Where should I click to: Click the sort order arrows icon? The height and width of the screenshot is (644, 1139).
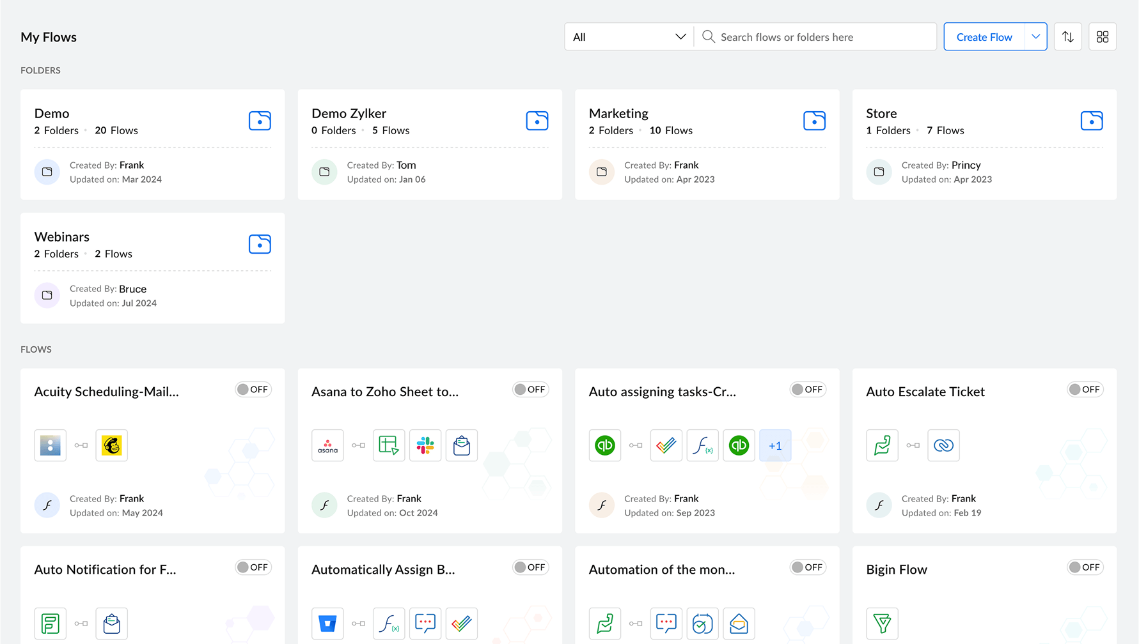click(x=1067, y=37)
